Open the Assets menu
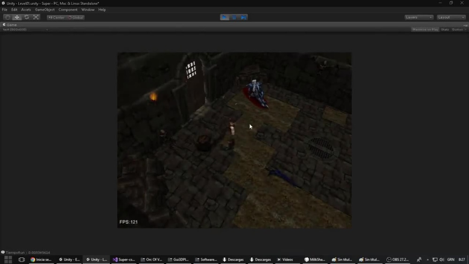 click(26, 9)
